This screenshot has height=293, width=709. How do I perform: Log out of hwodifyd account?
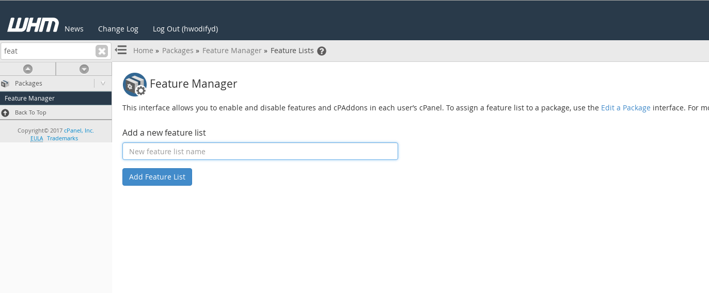click(185, 29)
